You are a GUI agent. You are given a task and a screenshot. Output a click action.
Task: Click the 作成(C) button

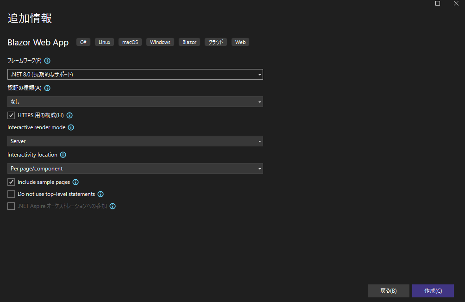click(x=433, y=291)
